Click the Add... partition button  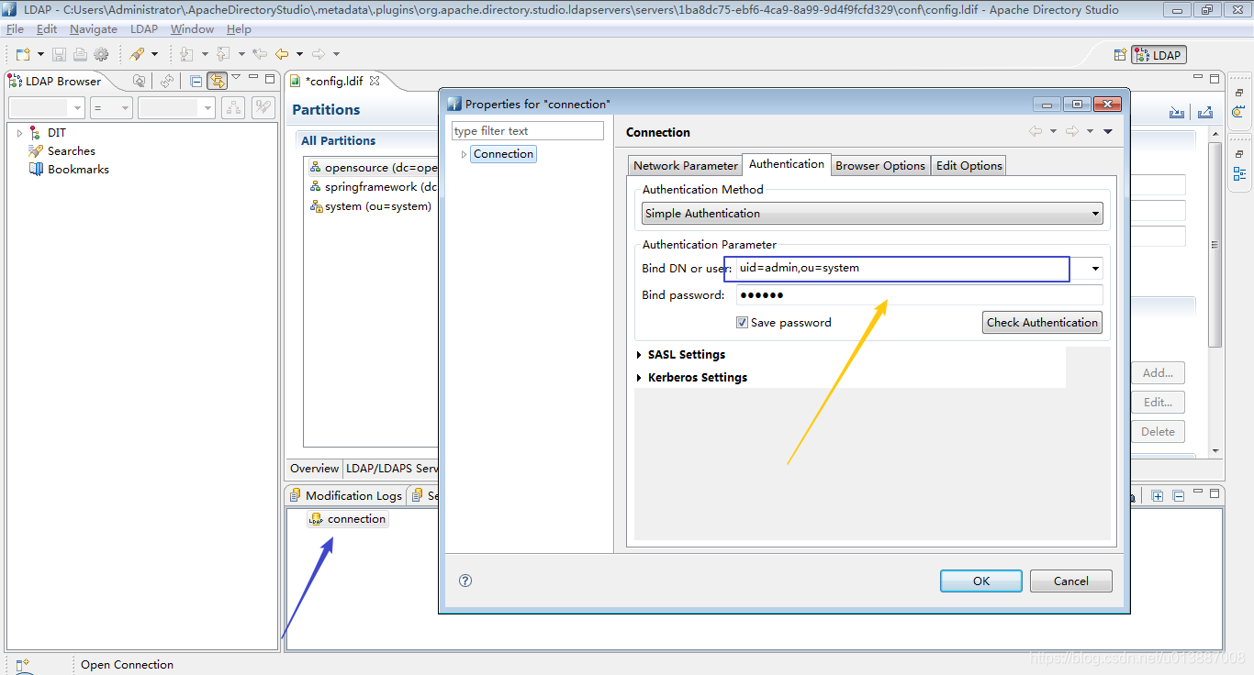(x=1158, y=373)
